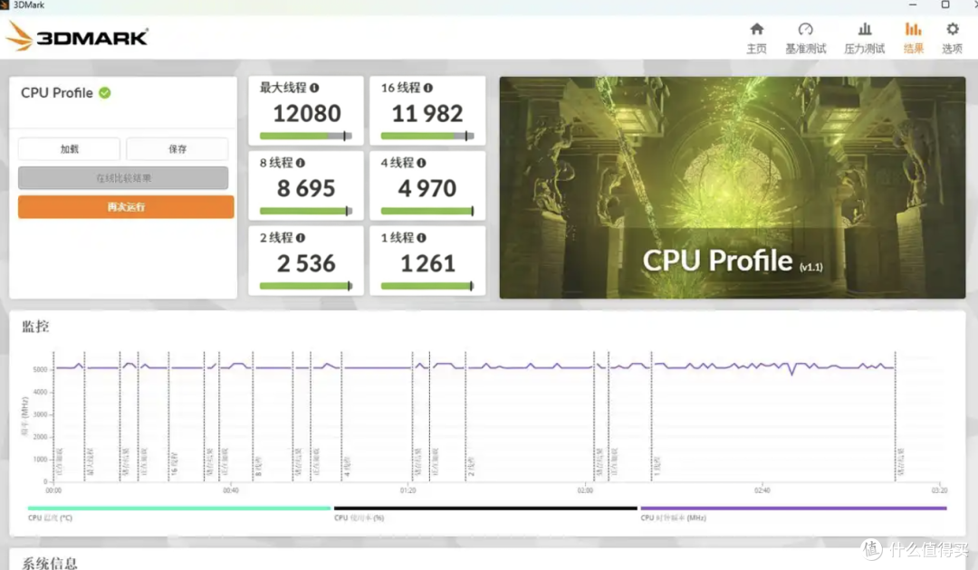978x570 pixels.
Task: Click the max threads score bar
Action: [306, 136]
